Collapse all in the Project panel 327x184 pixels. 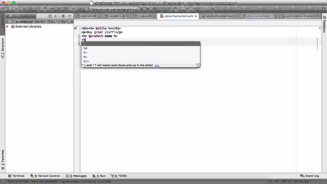[55, 16]
